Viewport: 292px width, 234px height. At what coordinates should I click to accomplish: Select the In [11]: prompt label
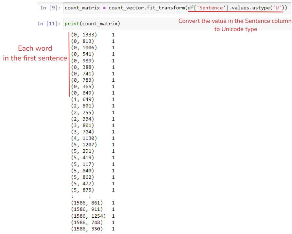coord(49,24)
